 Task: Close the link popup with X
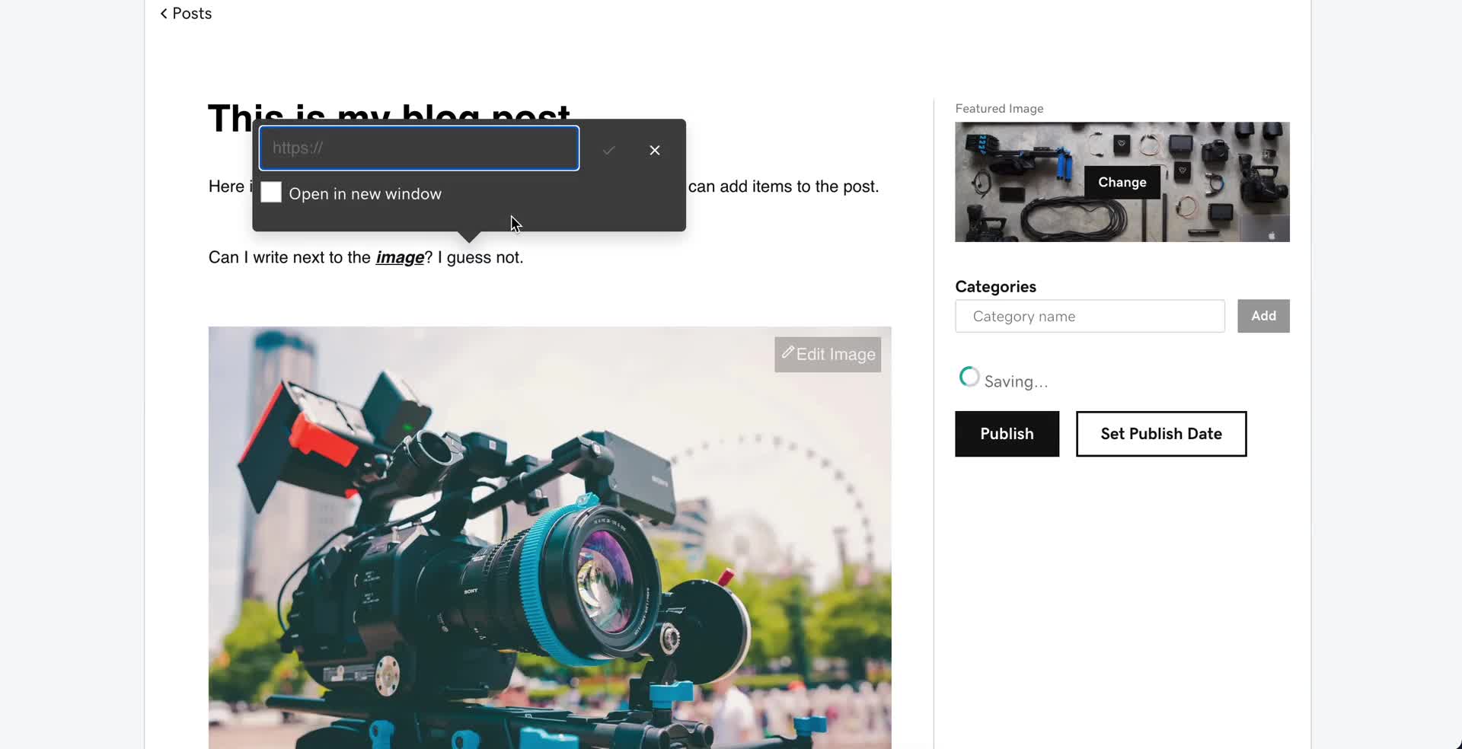[655, 150]
